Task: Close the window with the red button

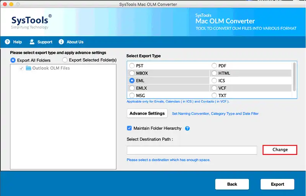Action: pos(5,4)
